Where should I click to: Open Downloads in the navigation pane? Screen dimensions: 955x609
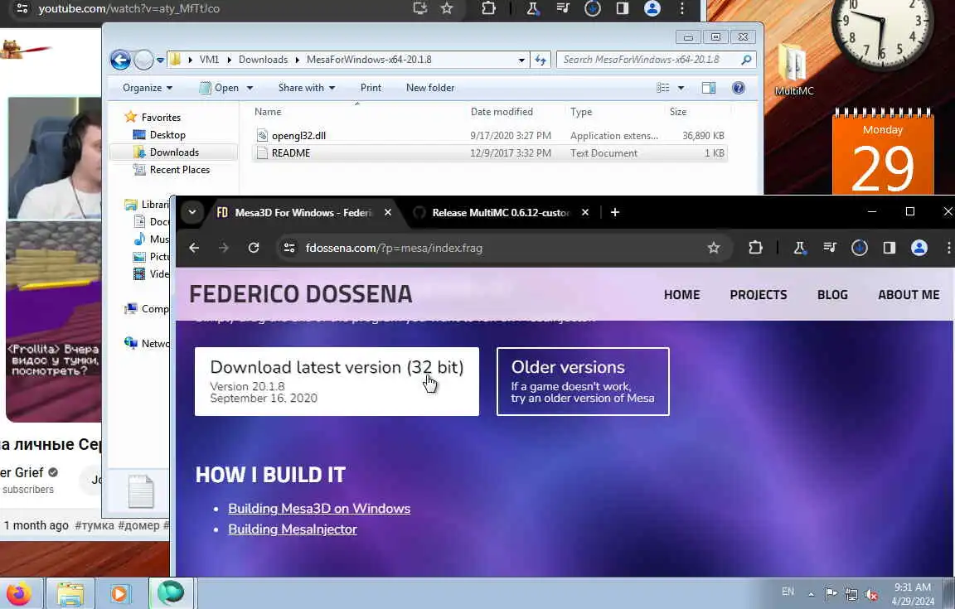pyautogui.click(x=174, y=152)
